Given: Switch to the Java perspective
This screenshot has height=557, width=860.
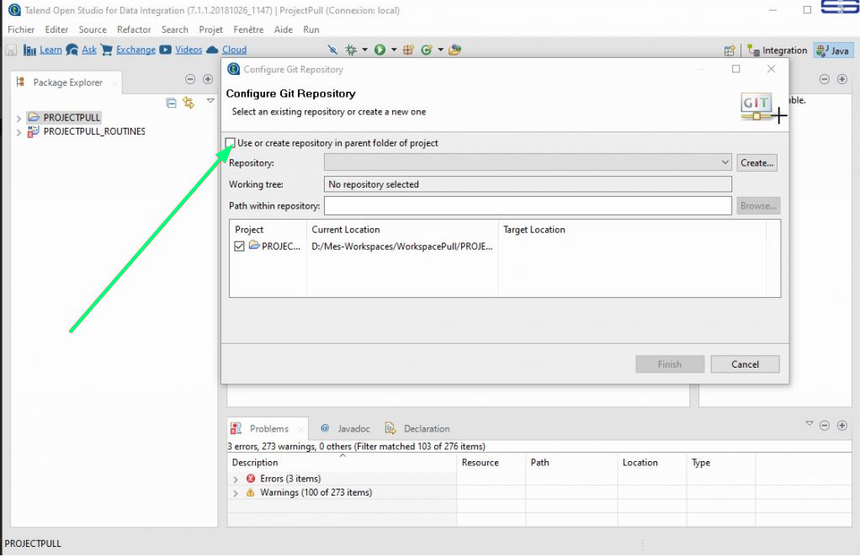Looking at the screenshot, I should [x=832, y=50].
